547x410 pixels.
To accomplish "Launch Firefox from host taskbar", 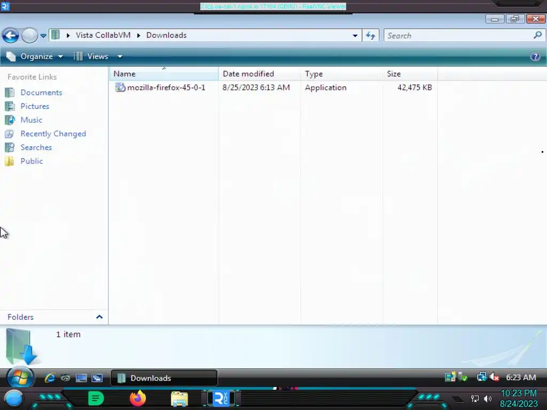I will (x=138, y=398).
